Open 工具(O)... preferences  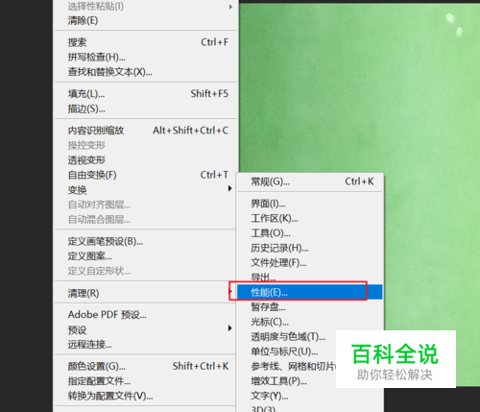pyautogui.click(x=310, y=233)
